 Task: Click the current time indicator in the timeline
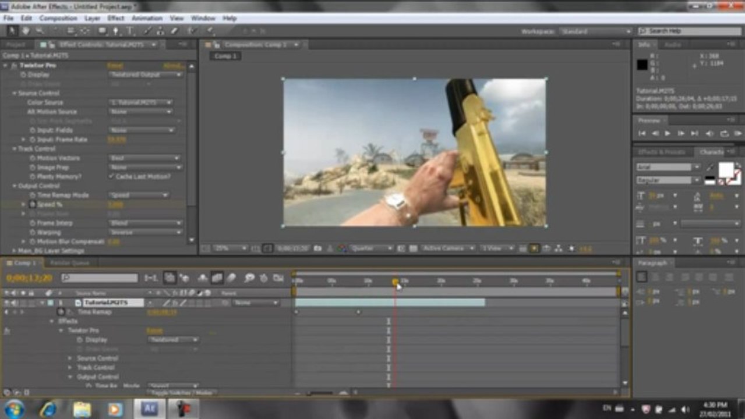click(x=395, y=282)
